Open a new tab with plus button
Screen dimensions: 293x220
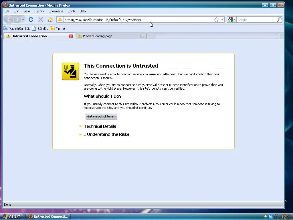(151, 36)
